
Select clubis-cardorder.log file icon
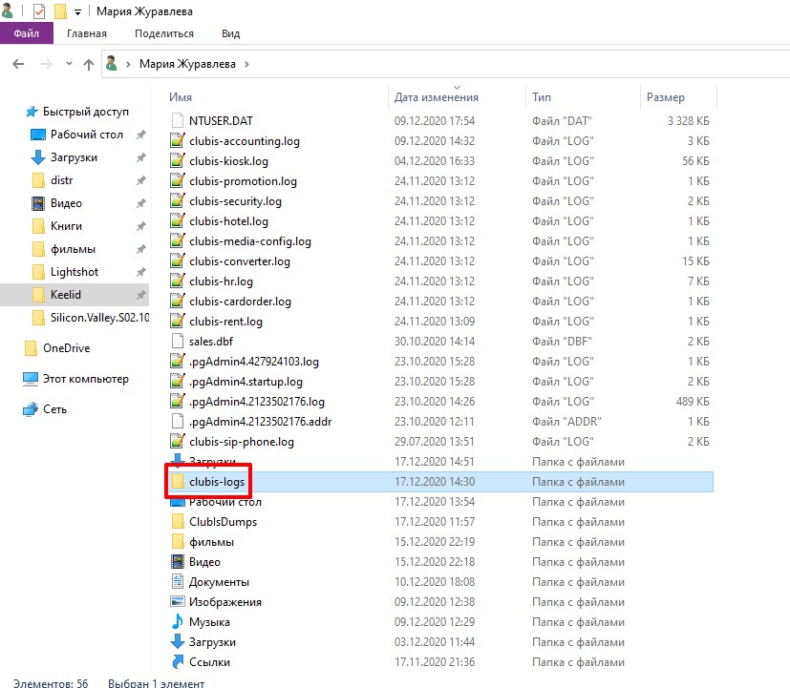pos(178,302)
